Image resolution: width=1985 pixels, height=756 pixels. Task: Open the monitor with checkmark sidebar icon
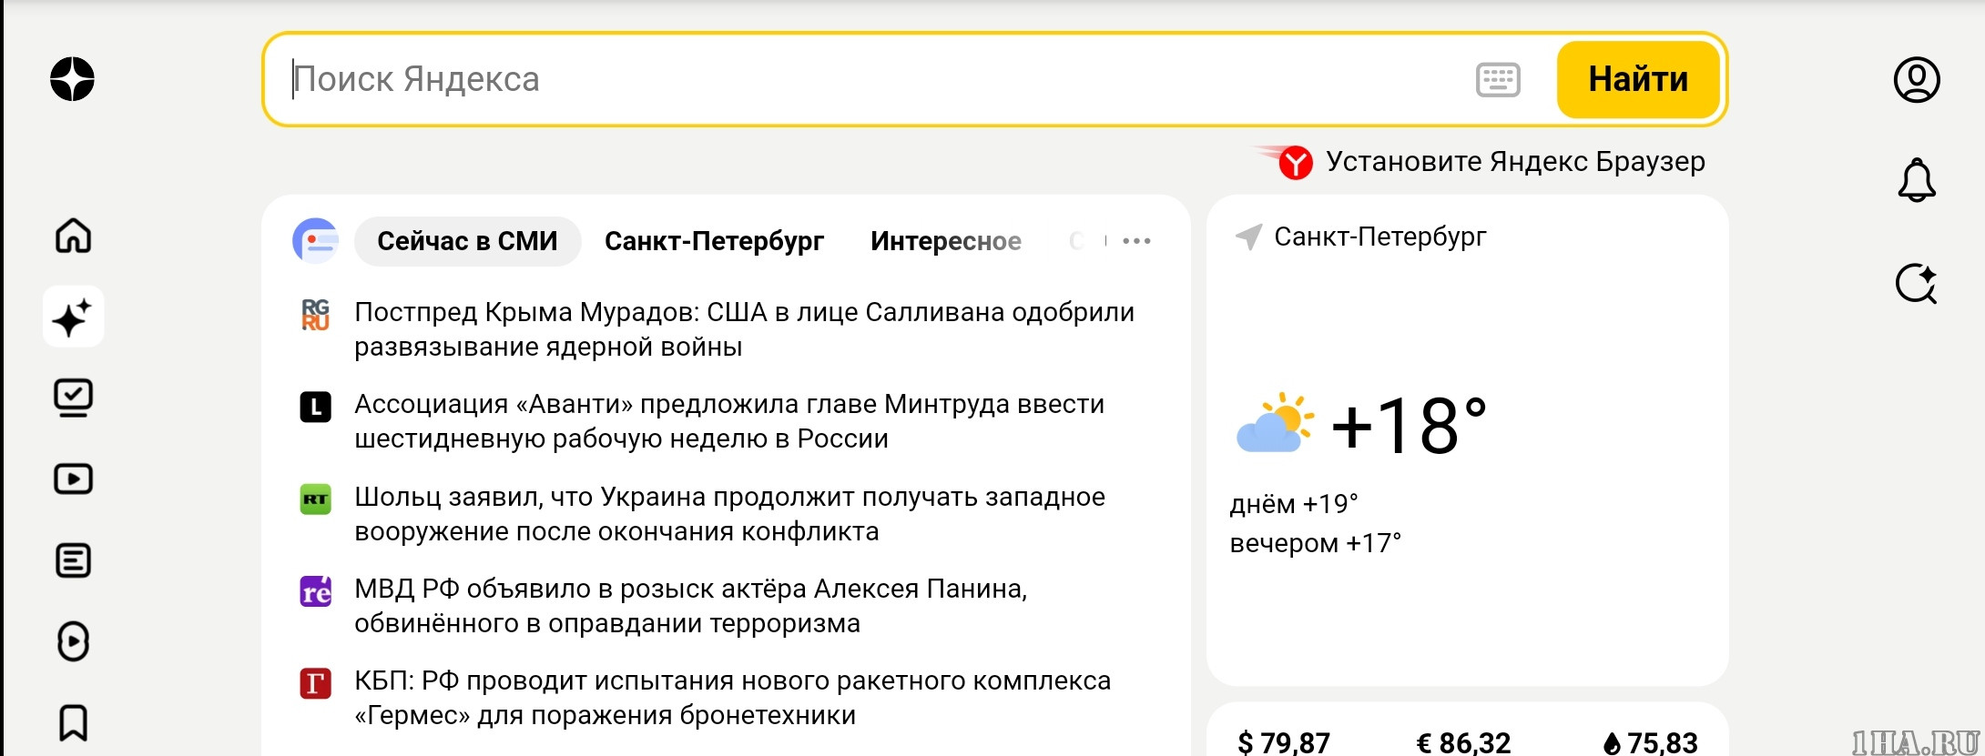click(73, 398)
